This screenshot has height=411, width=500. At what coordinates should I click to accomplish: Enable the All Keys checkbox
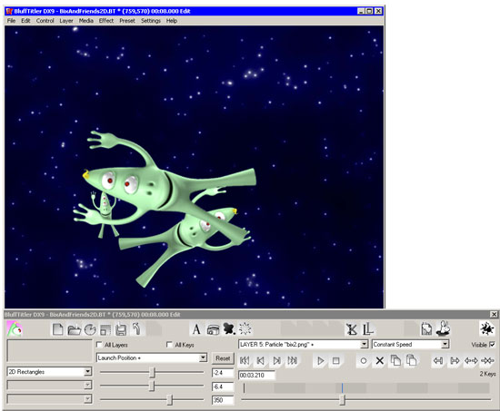tap(169, 345)
